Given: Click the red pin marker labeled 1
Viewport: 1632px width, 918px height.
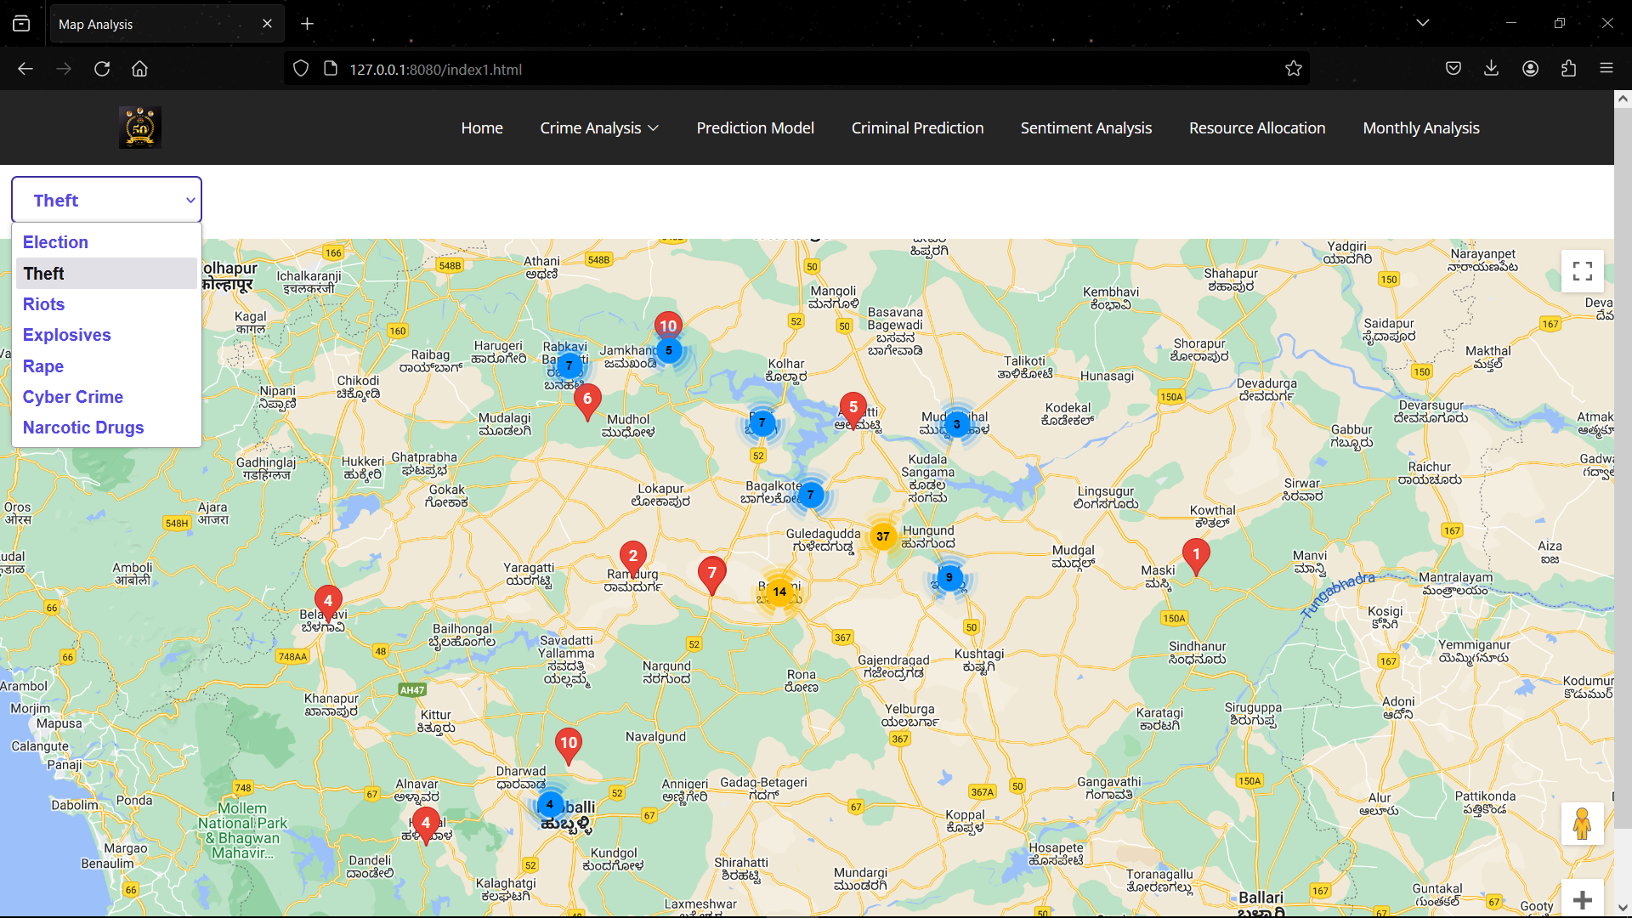Looking at the screenshot, I should [x=1196, y=555].
